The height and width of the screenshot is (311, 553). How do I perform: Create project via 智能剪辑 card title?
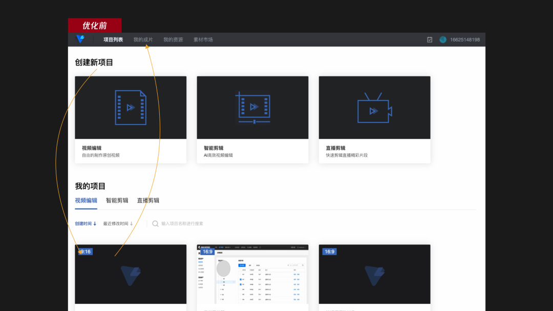[214, 148]
